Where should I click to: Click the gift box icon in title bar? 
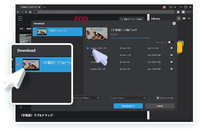point(164,7)
